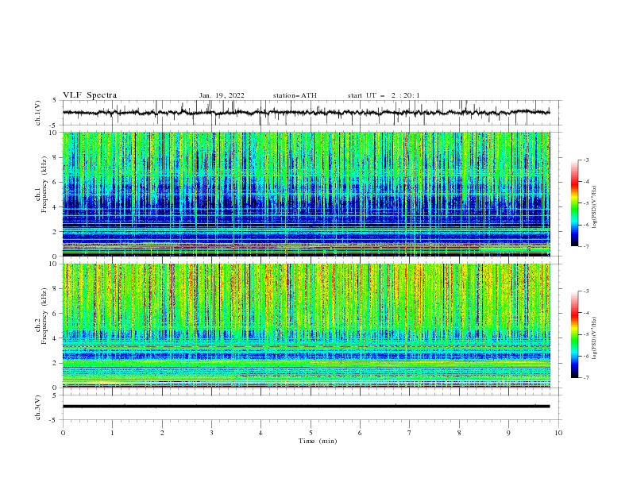Click the "6" tick on the time axis

pos(360,433)
